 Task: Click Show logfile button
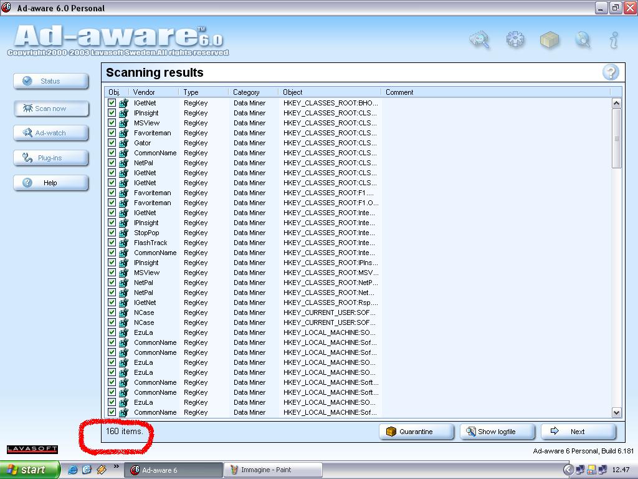pos(497,432)
